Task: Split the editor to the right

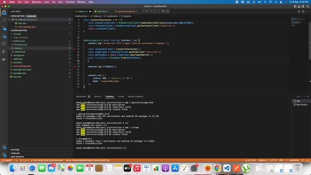Action: coord(303,12)
